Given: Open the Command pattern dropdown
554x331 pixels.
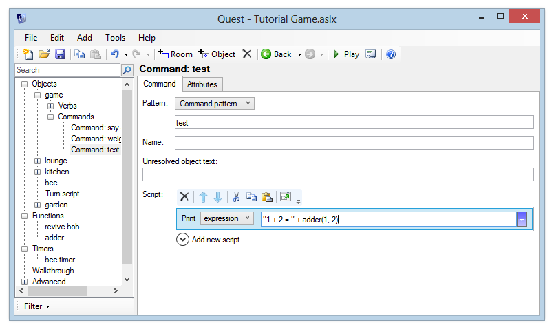Looking at the screenshot, I should click(x=215, y=103).
